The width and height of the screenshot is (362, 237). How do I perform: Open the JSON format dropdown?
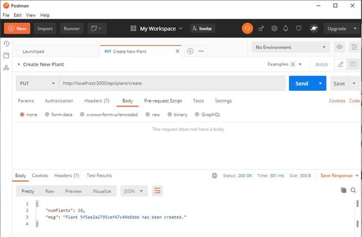tap(134, 191)
